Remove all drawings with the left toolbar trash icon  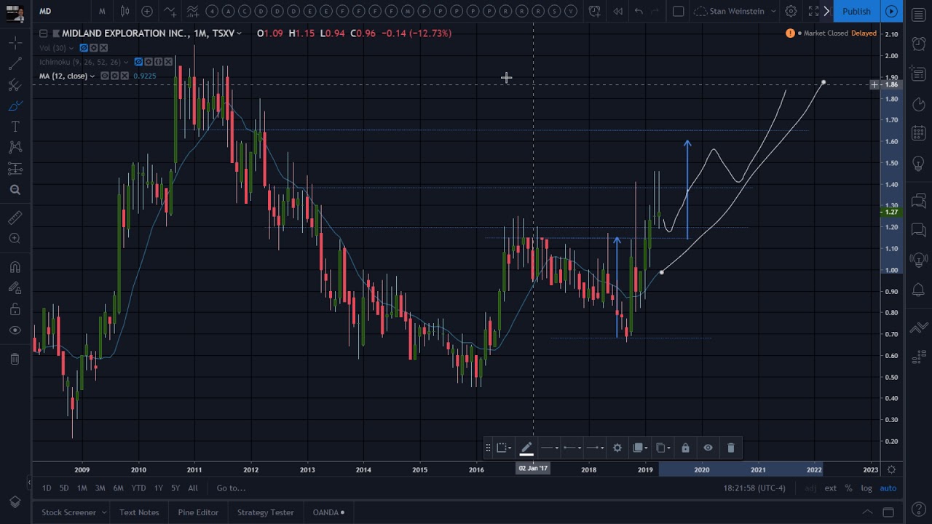15,359
